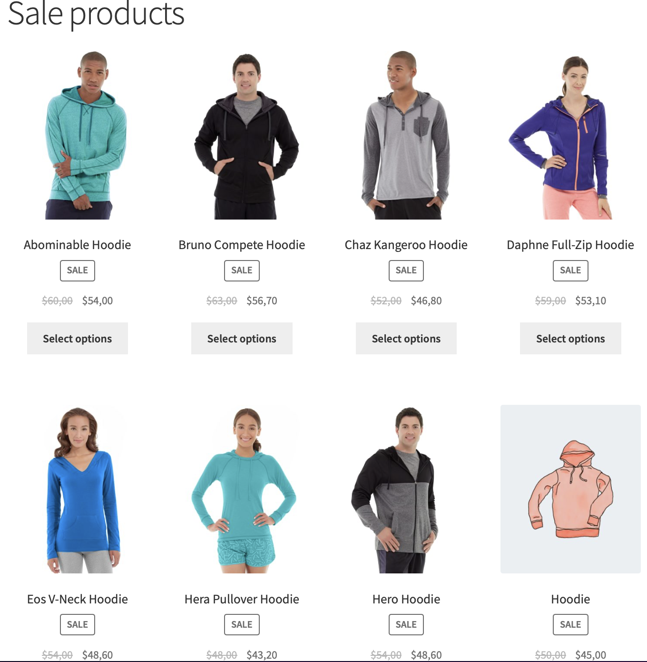Click the Abominable Hoodie title link

(x=78, y=245)
